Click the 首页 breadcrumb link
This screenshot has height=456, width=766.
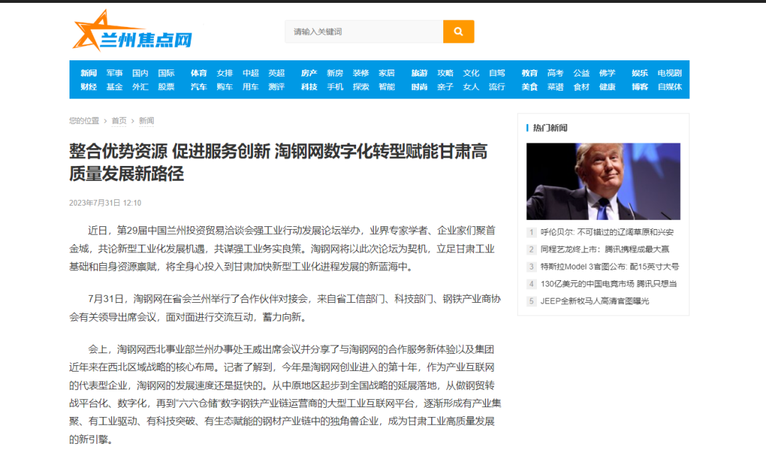tap(118, 121)
